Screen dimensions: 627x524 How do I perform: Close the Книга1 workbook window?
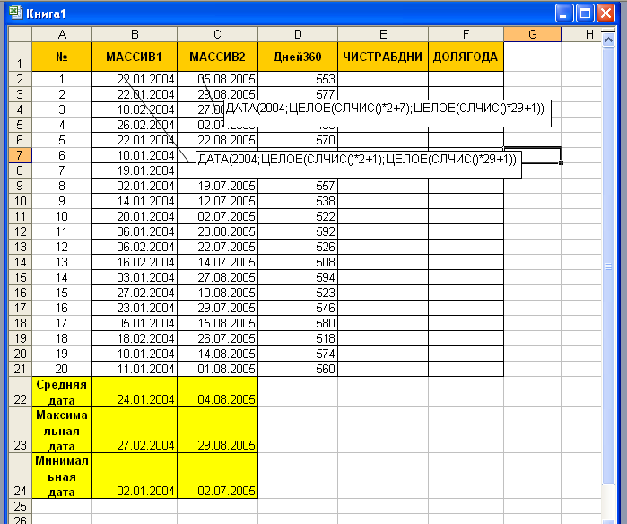point(605,13)
